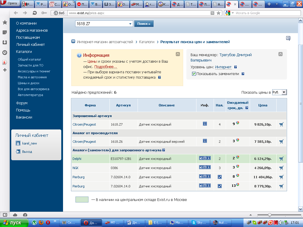The image size is (303, 227).
Task: Add Delphi ES10797-12B1 to cart
Action: tap(281, 159)
